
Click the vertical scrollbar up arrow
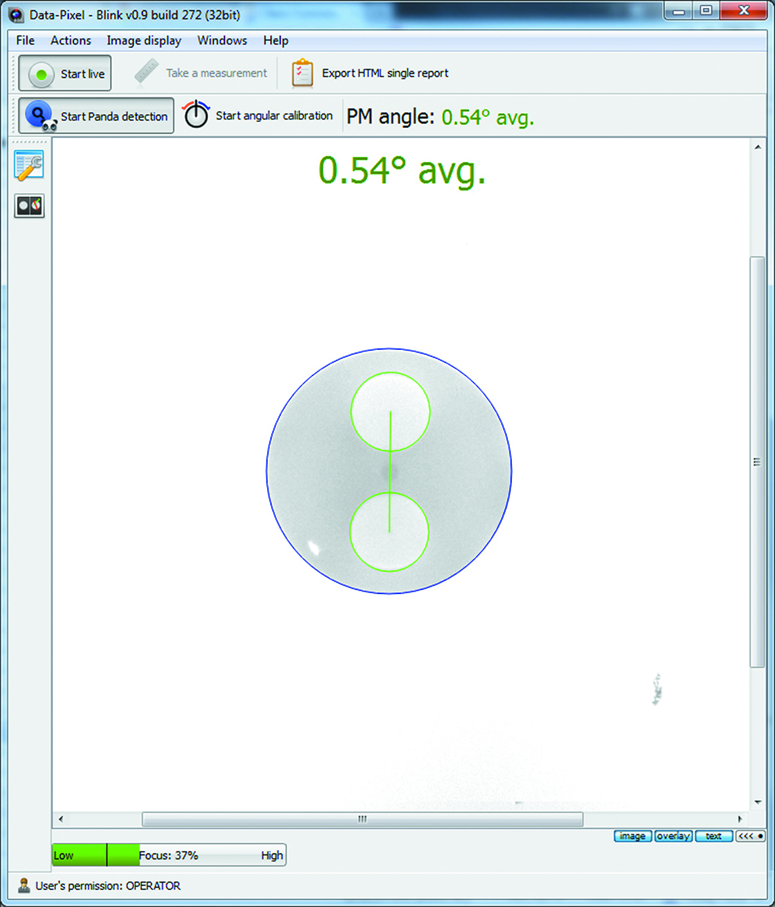(758, 148)
